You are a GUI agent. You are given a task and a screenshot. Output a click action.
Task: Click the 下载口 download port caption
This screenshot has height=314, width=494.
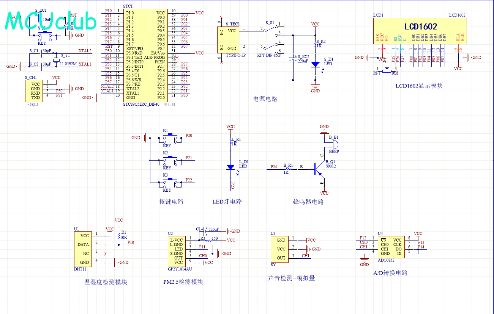pyautogui.click(x=31, y=105)
